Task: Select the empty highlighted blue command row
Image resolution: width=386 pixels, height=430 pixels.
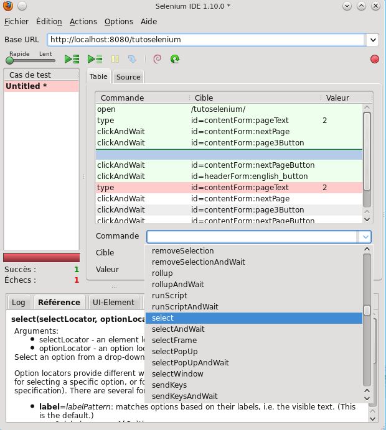Action: (229, 155)
